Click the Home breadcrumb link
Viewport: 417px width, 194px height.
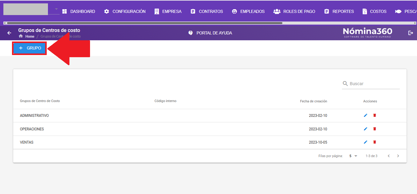[30, 36]
